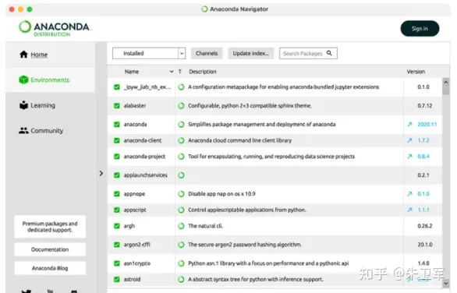
Task: Click the Environments cube icon
Action: (x=23, y=79)
